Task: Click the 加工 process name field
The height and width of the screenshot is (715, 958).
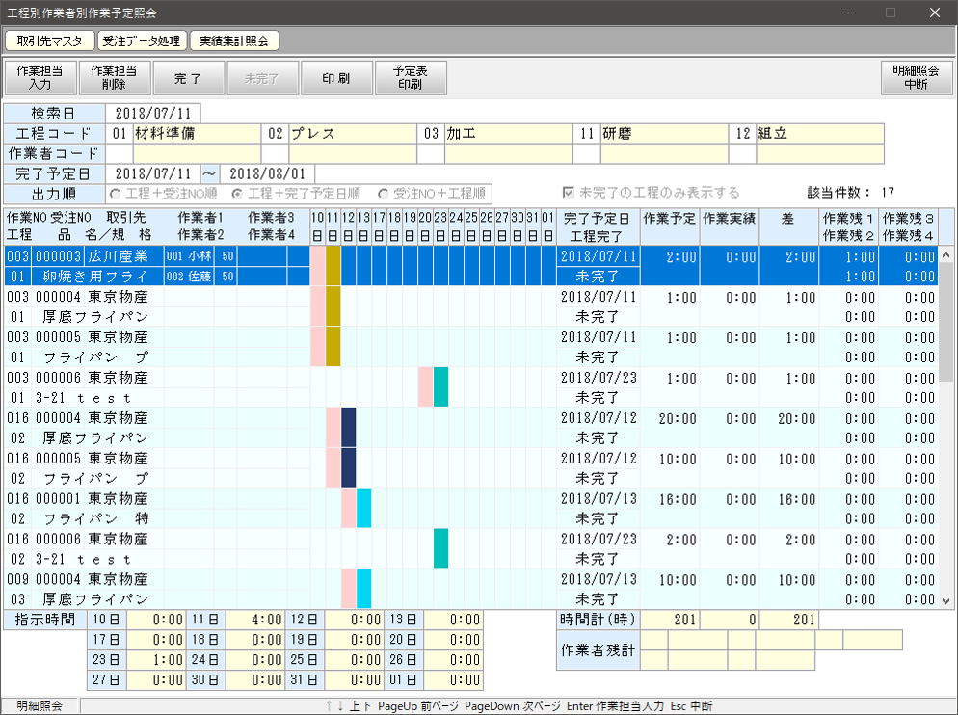Action: tap(508, 133)
